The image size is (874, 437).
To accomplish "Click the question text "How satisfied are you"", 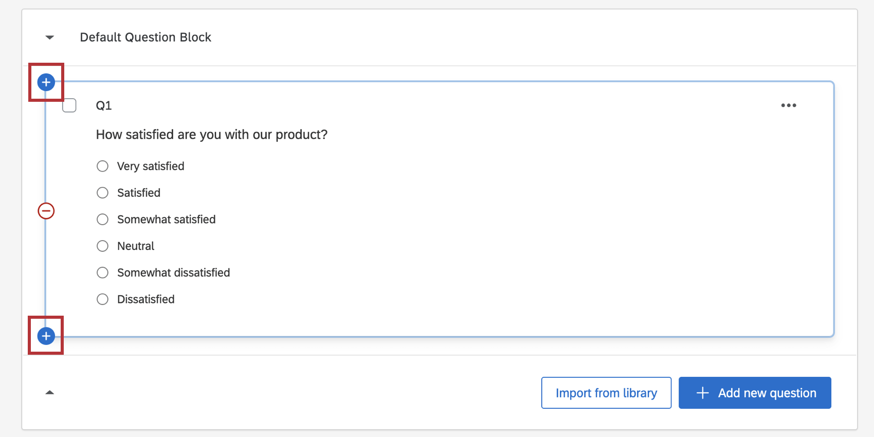I will pos(211,135).
